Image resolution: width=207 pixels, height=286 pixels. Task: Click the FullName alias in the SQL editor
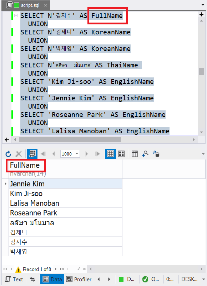tap(107, 16)
